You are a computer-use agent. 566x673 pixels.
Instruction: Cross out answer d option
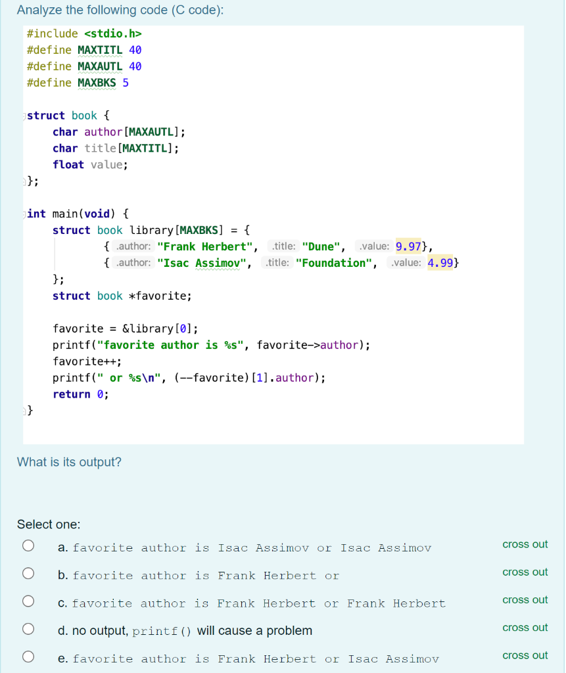tap(525, 628)
